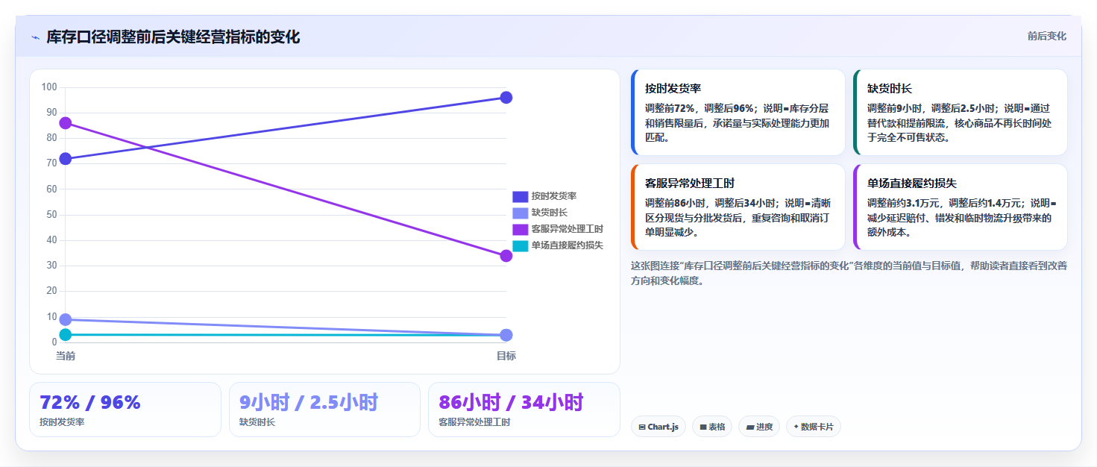Click the 50 y-axis label
Screen dimensions: 1097x467
pyautogui.click(x=51, y=215)
